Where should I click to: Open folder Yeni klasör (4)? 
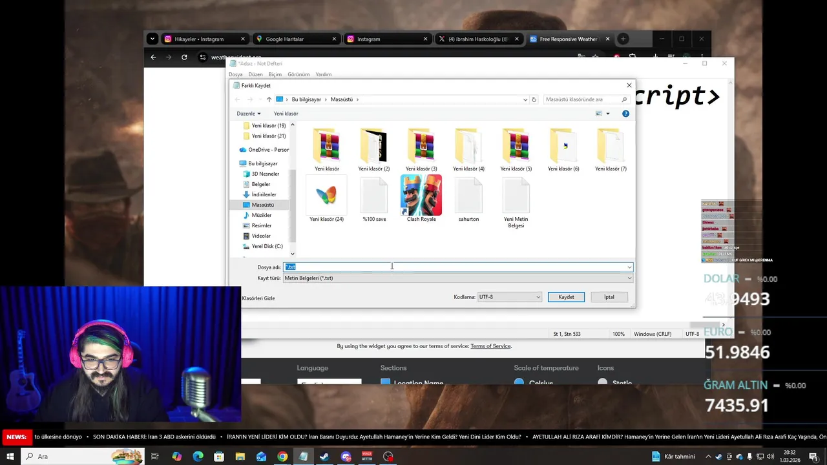pyautogui.click(x=468, y=149)
